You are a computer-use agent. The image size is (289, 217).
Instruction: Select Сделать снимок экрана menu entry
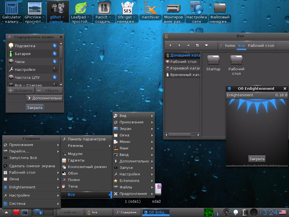click(32, 166)
